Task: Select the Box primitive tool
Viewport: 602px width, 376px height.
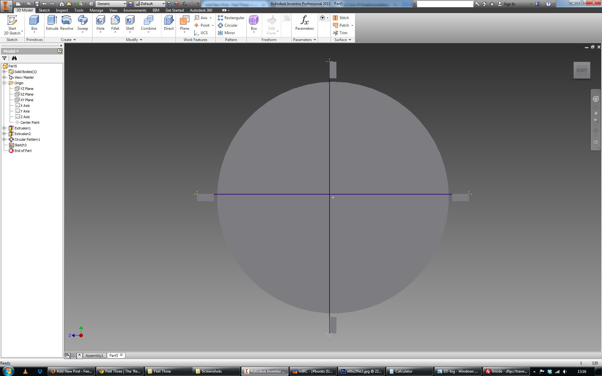Action: pos(34,23)
